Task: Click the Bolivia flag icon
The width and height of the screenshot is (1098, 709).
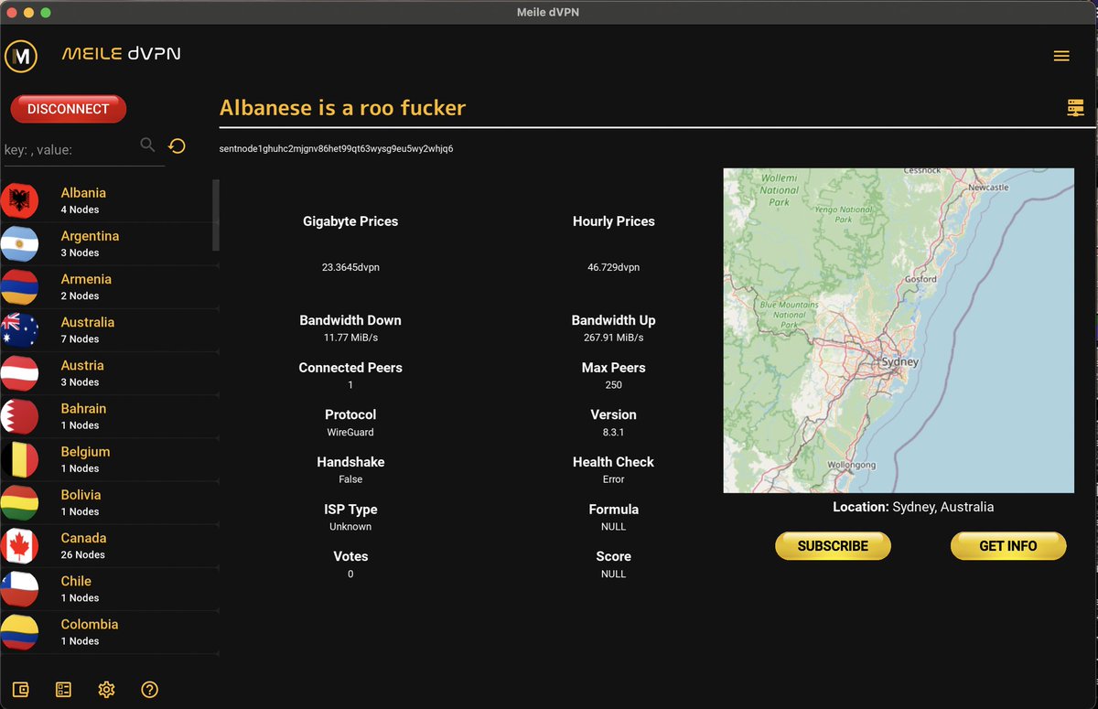Action: [x=19, y=502]
